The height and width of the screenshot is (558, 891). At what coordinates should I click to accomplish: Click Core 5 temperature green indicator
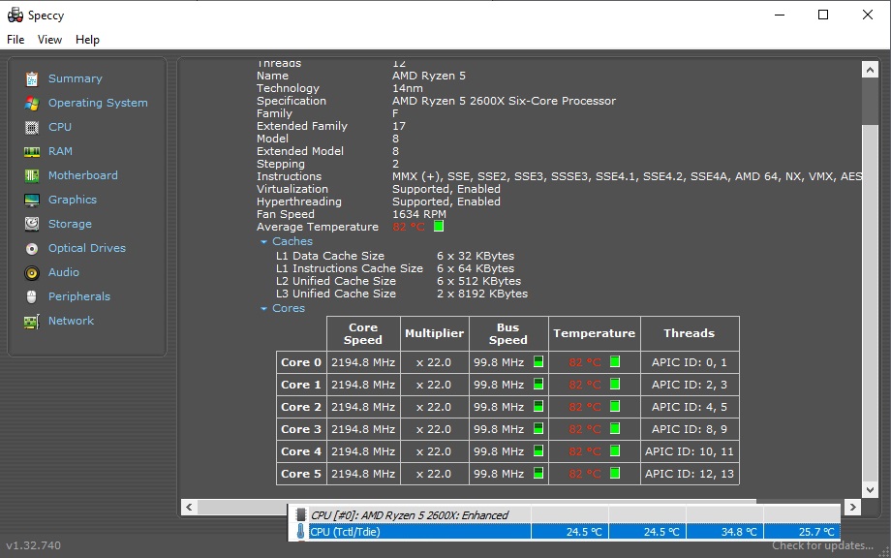click(x=615, y=473)
